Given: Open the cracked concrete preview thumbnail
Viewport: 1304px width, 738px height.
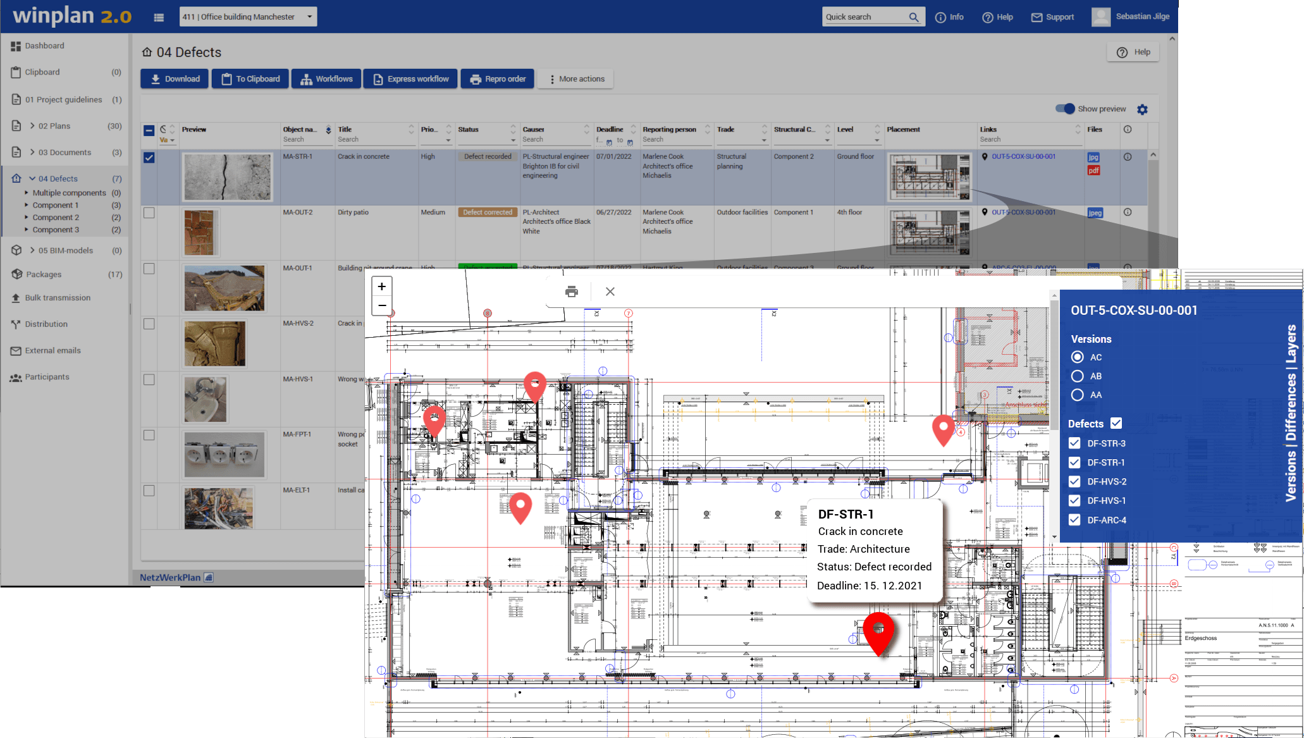Looking at the screenshot, I should (227, 178).
